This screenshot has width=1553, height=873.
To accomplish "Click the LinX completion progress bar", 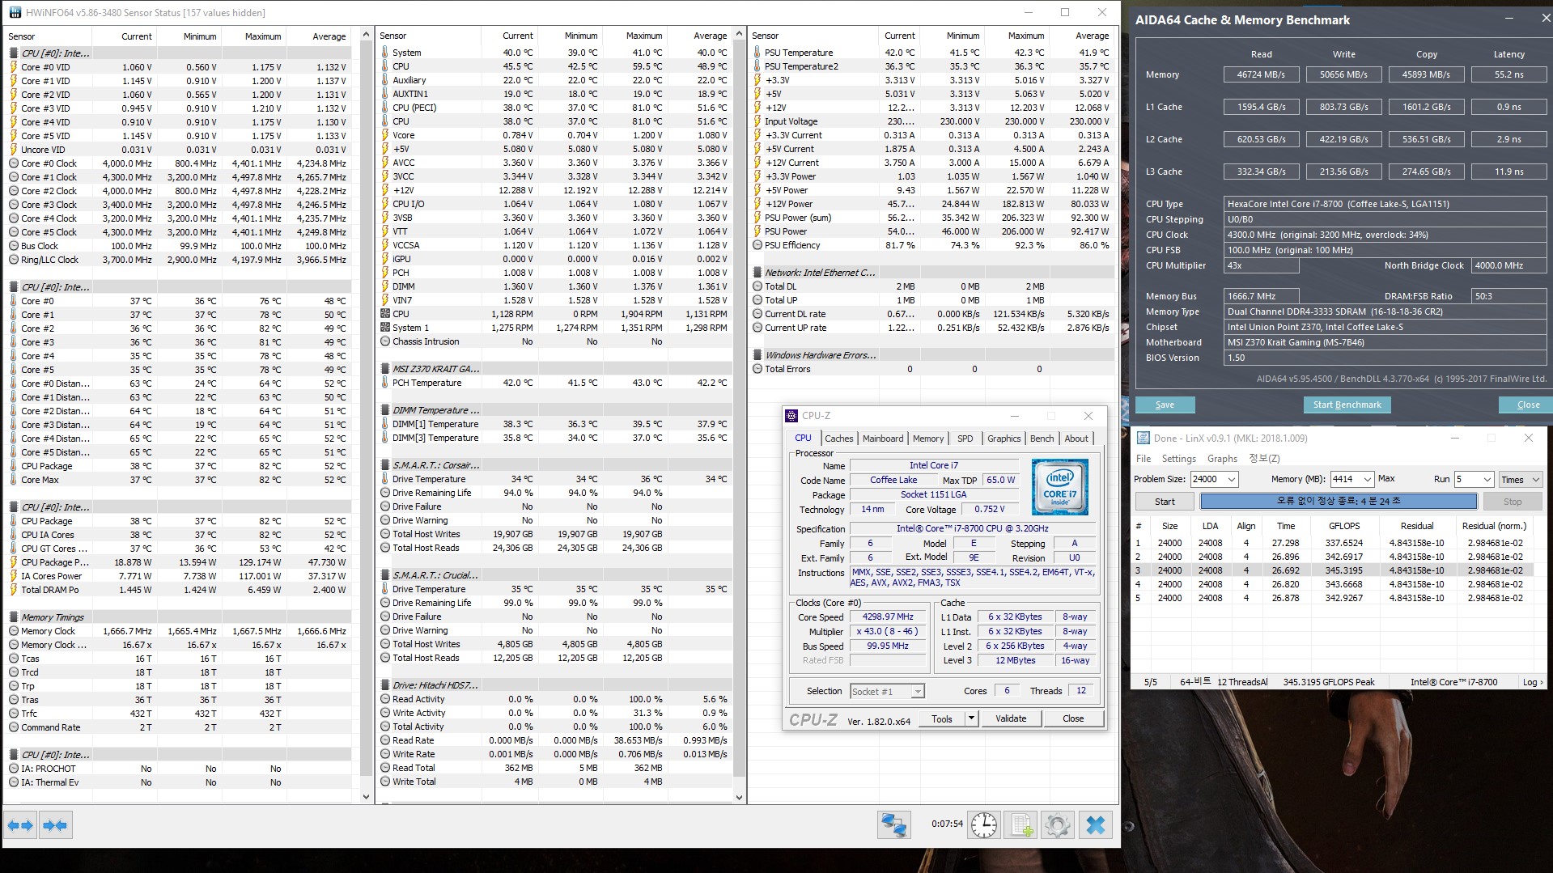I will pos(1338,502).
